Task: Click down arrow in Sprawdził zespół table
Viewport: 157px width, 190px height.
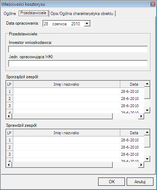Action: pyautogui.click(x=147, y=159)
